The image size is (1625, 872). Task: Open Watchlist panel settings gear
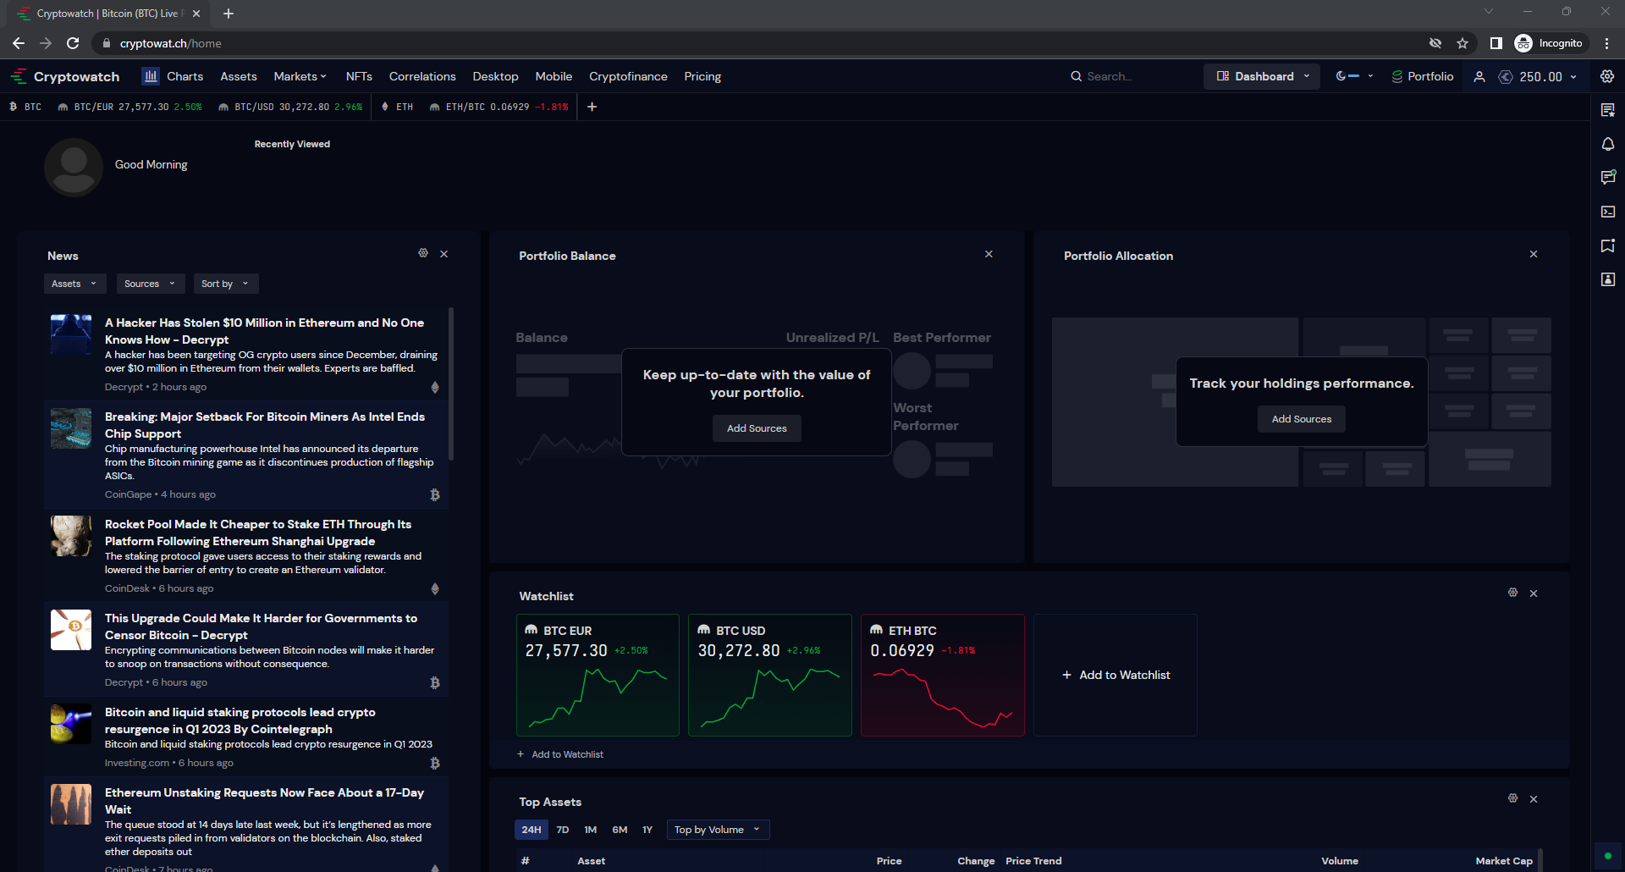pyautogui.click(x=1512, y=593)
